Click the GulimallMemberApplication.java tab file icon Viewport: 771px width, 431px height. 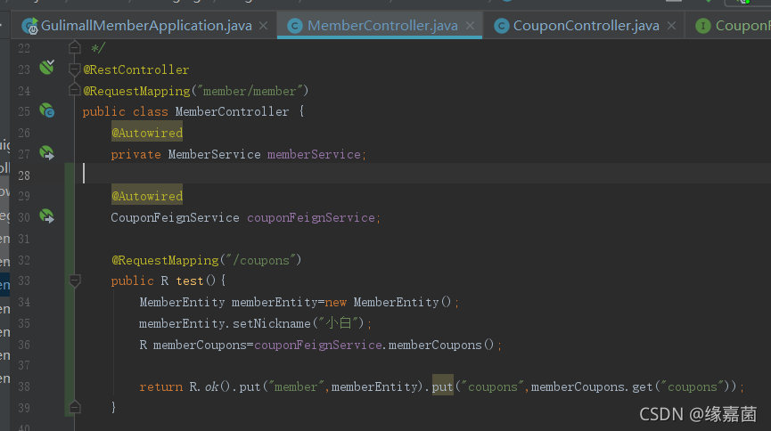point(30,26)
